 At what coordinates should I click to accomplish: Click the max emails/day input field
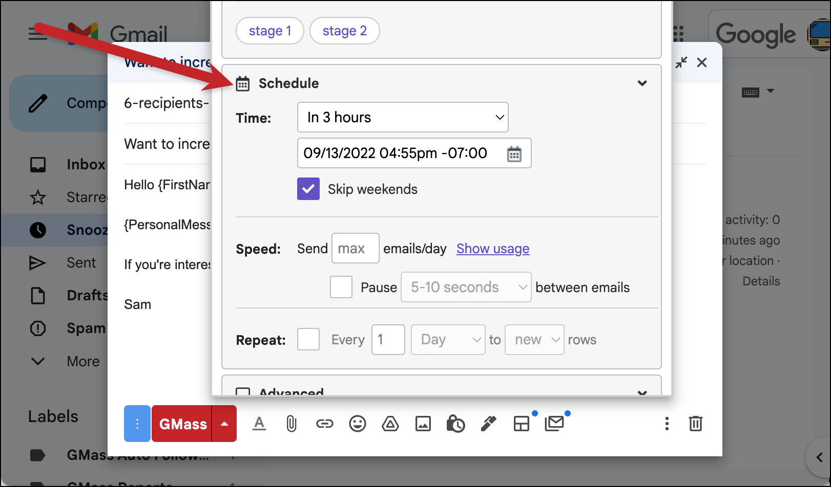point(355,248)
